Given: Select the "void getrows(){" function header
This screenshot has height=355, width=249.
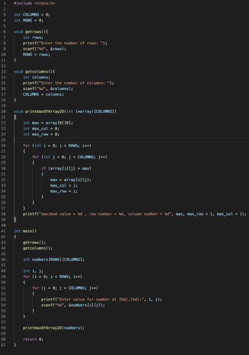Looking at the screenshot, I should [x=31, y=32].
